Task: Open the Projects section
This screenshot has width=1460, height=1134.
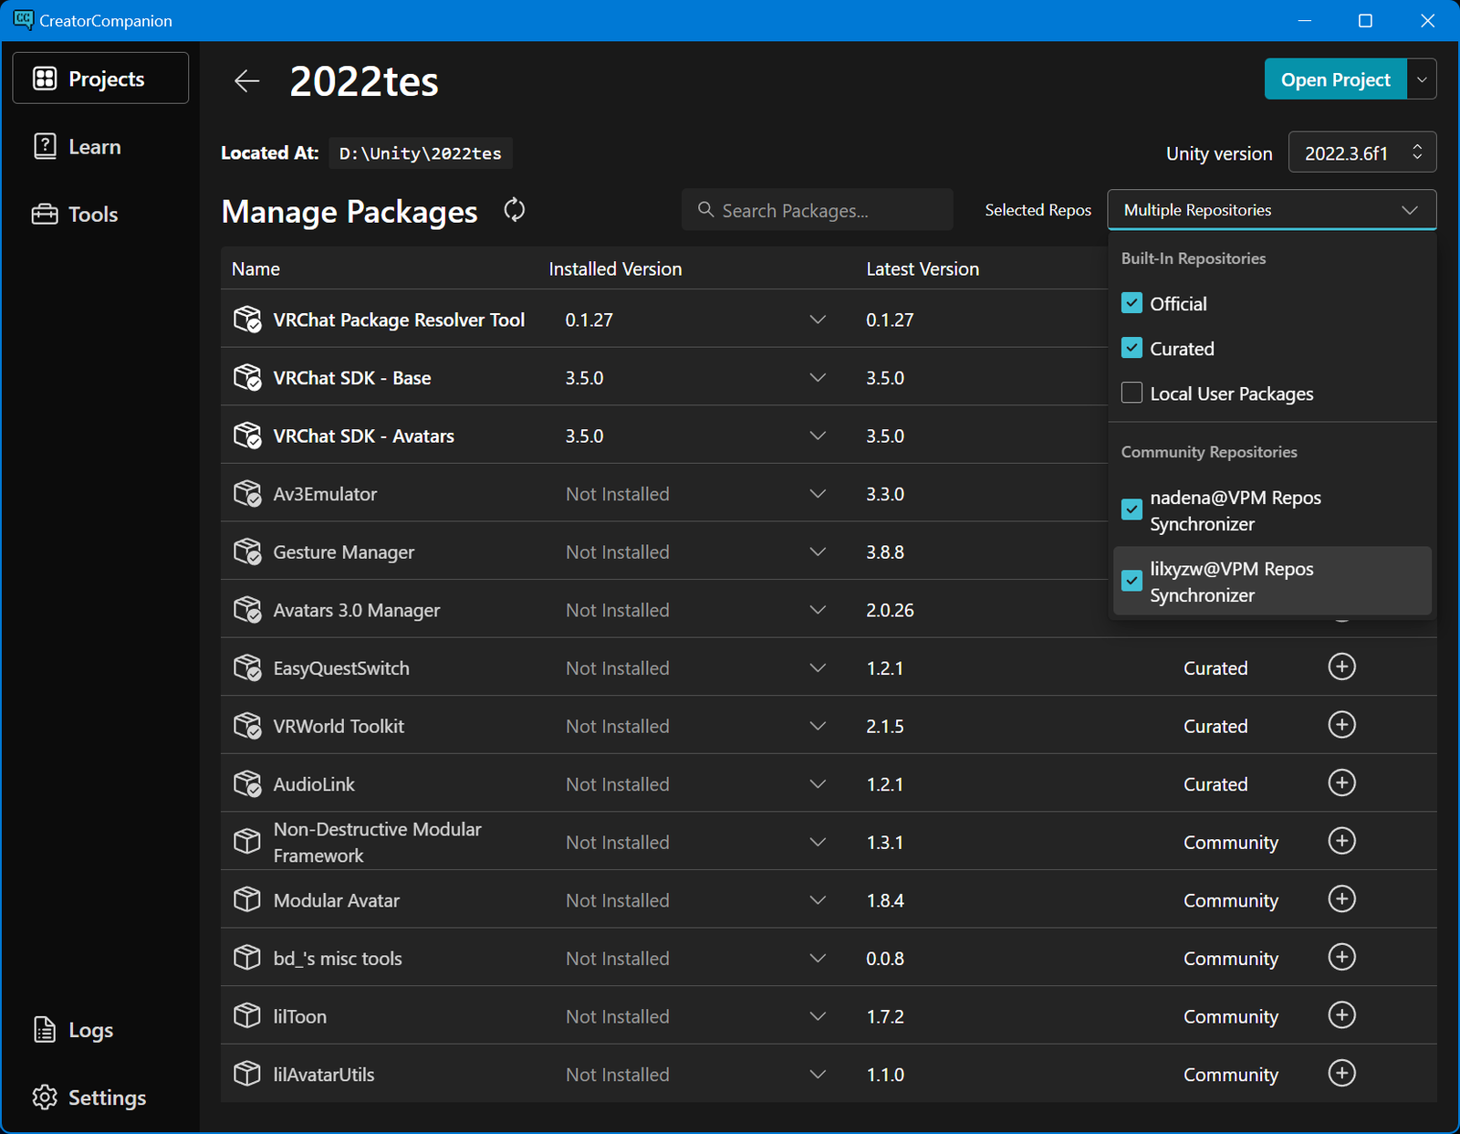Action: pyautogui.click(x=100, y=79)
